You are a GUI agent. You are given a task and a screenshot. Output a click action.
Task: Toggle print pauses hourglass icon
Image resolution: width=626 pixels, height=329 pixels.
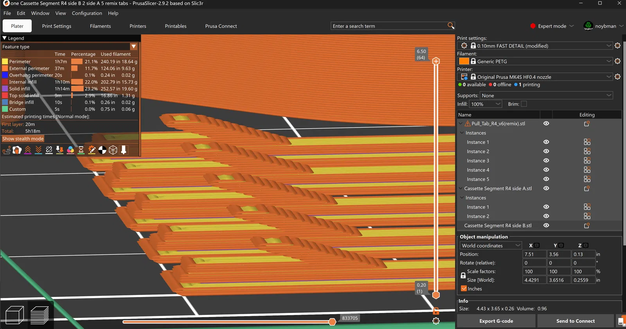(x=81, y=150)
